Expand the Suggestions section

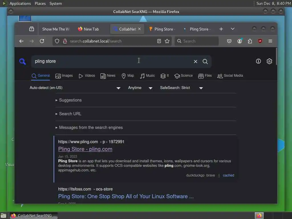(x=68, y=100)
